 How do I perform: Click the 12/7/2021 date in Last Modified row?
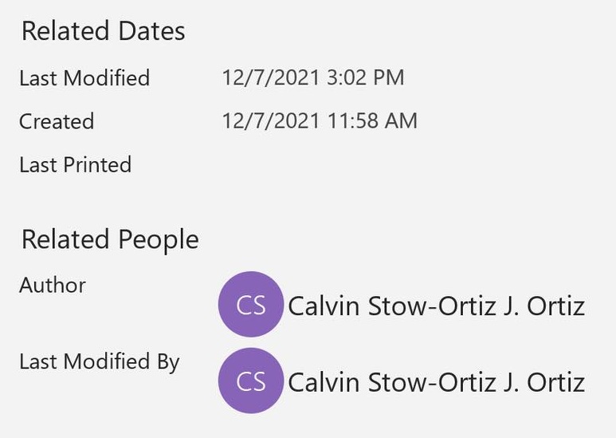click(x=271, y=77)
